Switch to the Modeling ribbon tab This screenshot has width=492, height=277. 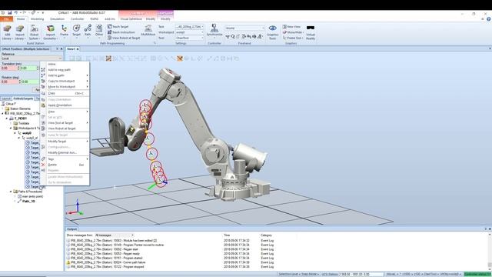(37, 19)
